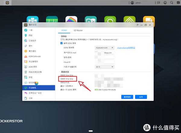
Task: Click the desktop page indicator at bottom
Action: pyautogui.click(x=91, y=131)
